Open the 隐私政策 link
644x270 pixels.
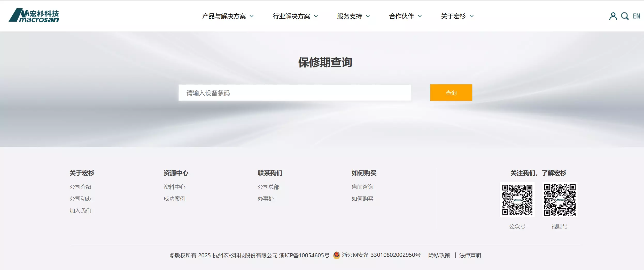[x=439, y=255]
